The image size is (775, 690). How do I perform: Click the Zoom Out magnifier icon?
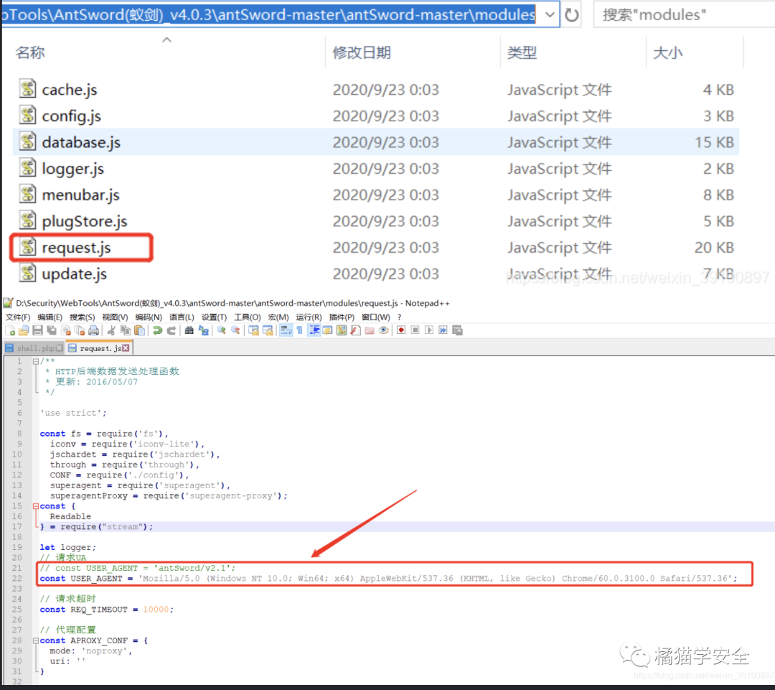235,330
